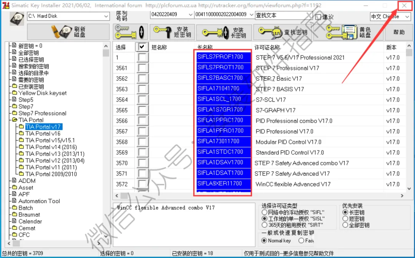Select the Normal key radio button
The height and width of the screenshot is (258, 415).
[264, 241]
